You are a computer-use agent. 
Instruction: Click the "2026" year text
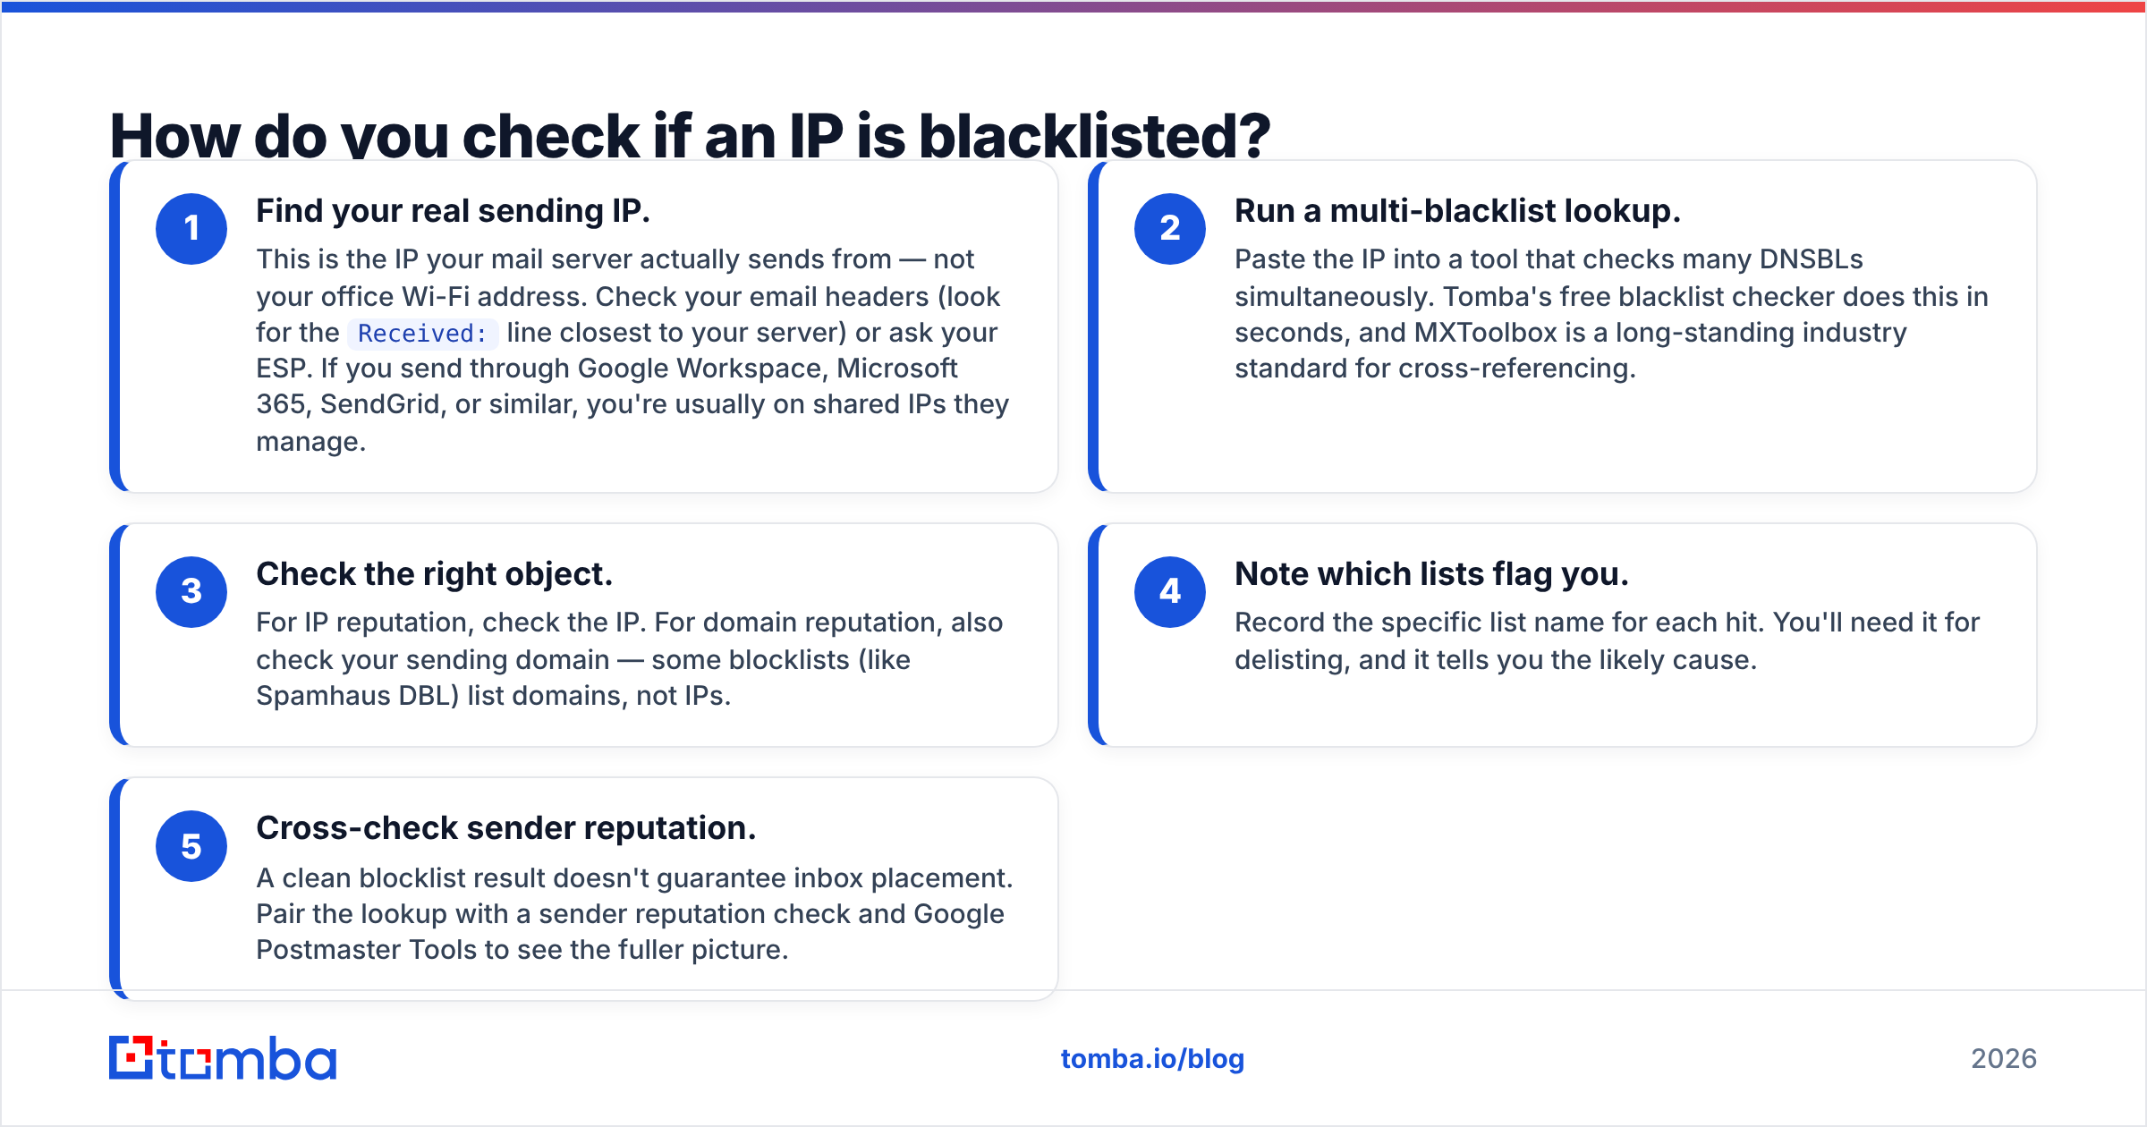(2004, 1059)
